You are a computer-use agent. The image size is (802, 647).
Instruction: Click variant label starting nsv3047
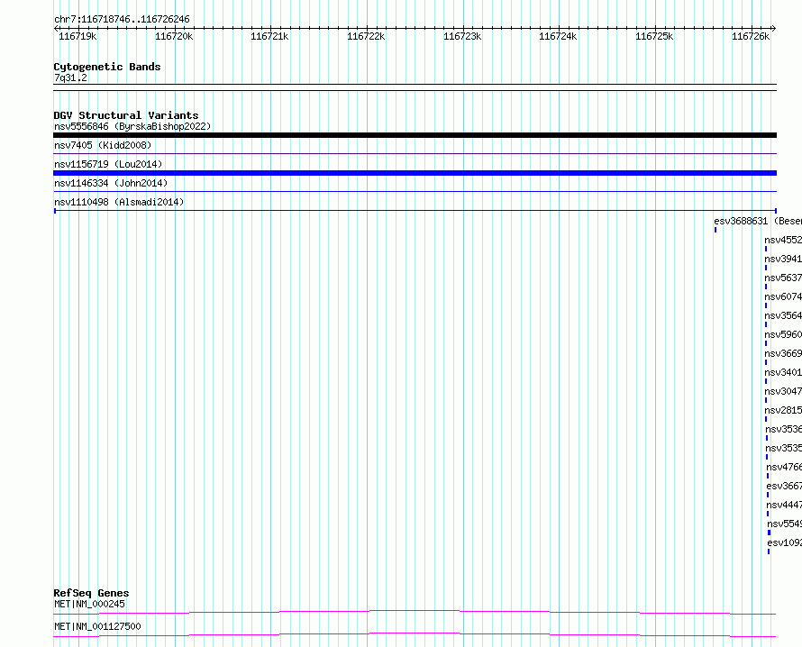[x=783, y=391]
